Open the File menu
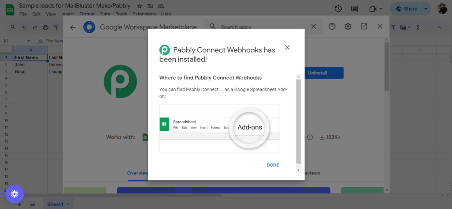Screen dimensions: 452x209 point(23,14)
